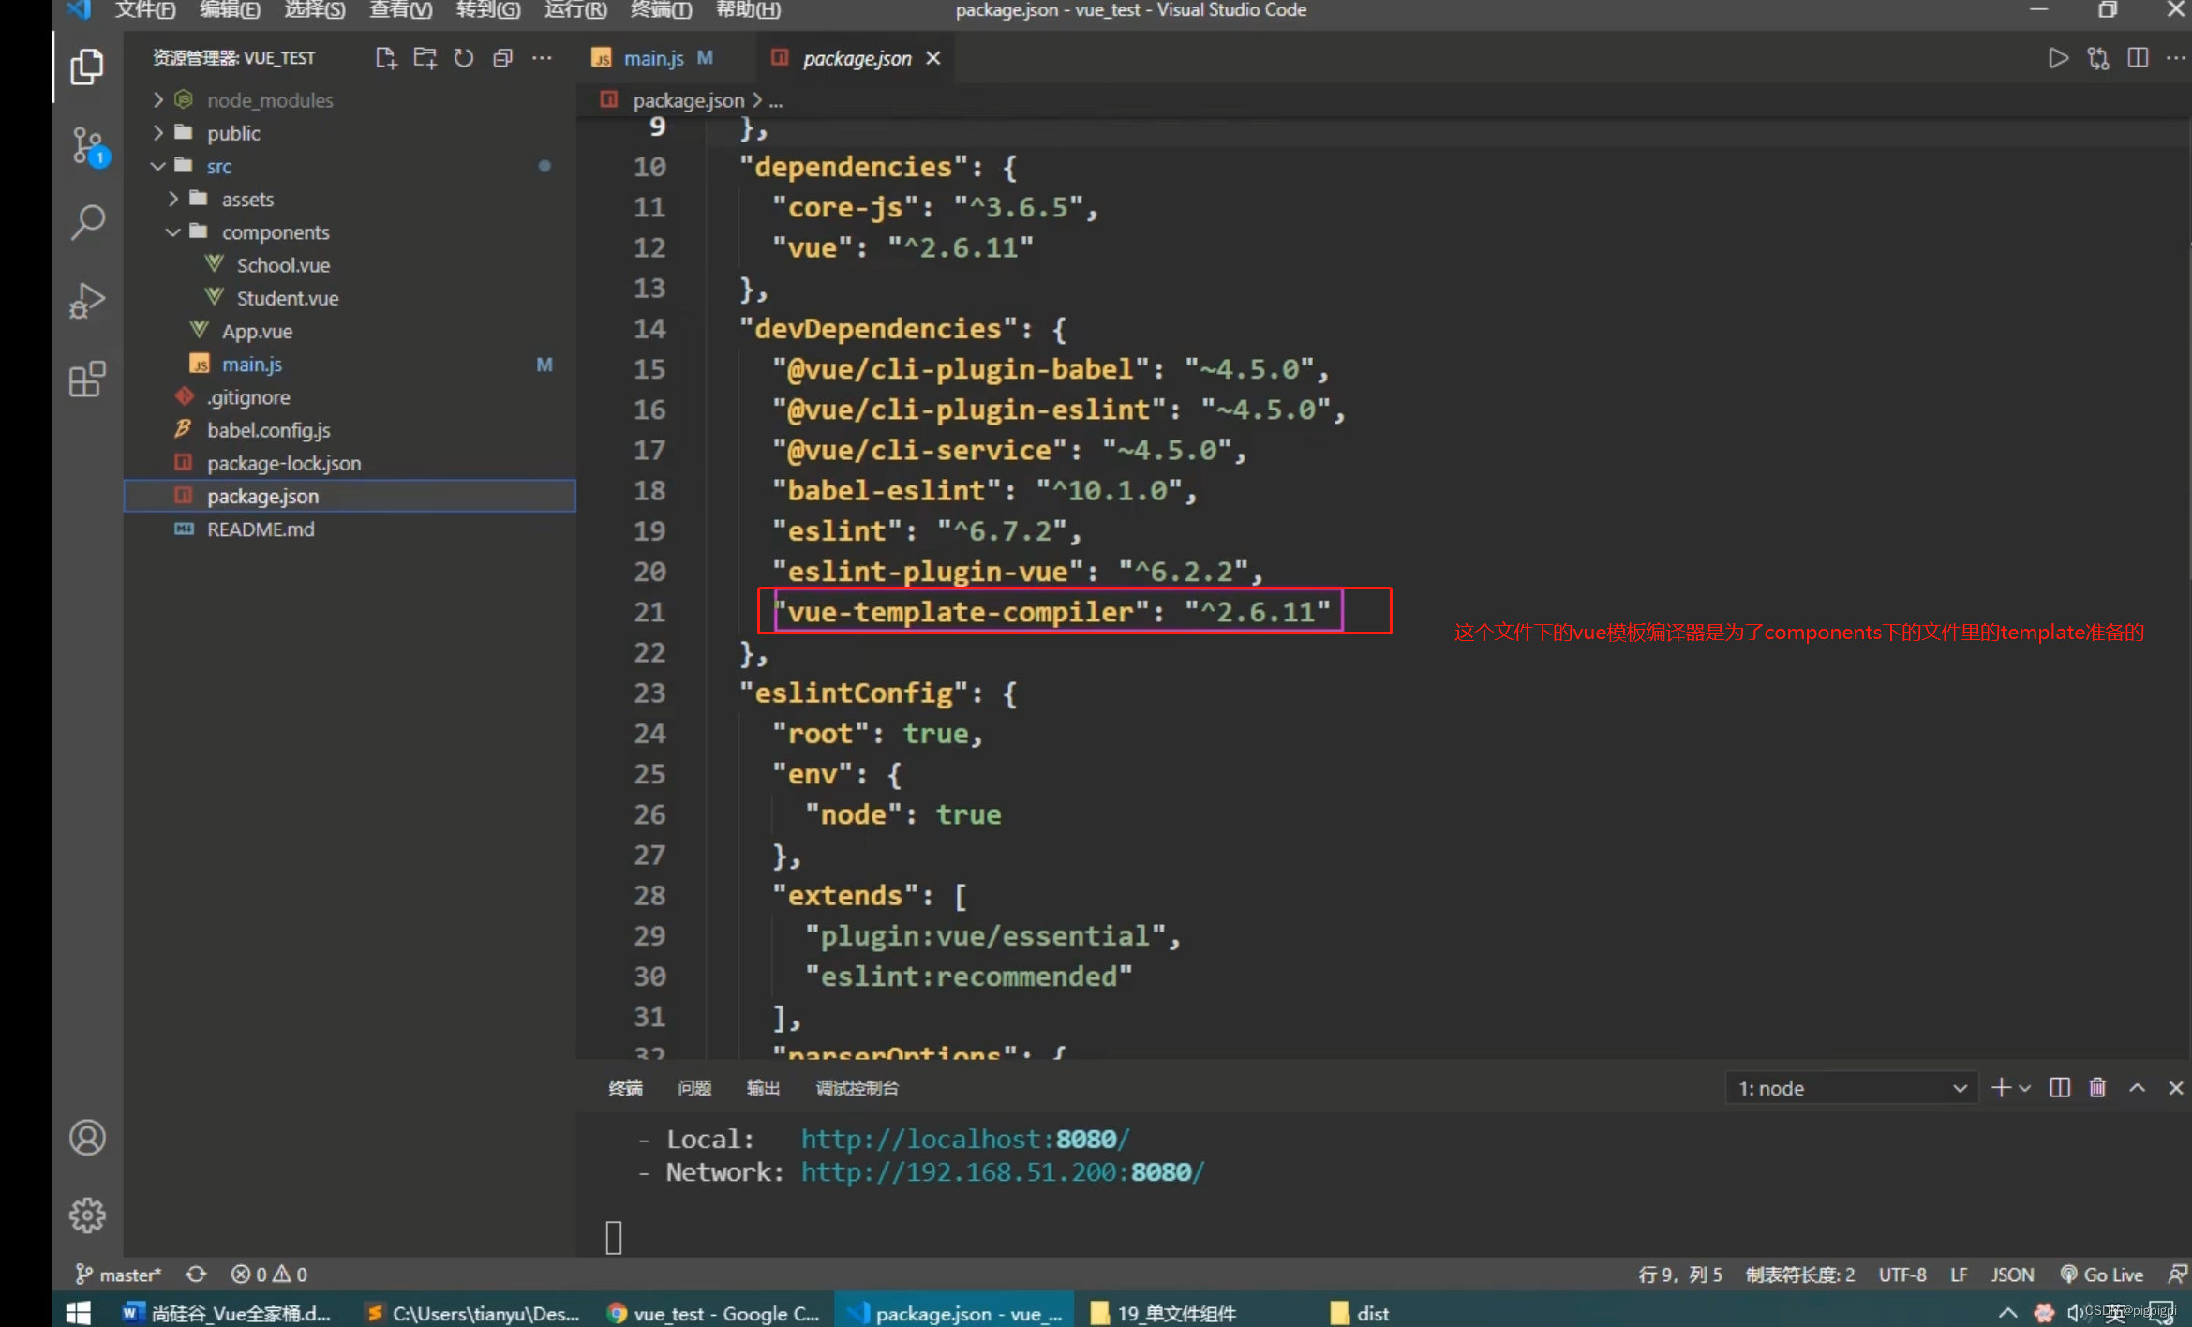Switch to the 问题 panel tab

694,1088
